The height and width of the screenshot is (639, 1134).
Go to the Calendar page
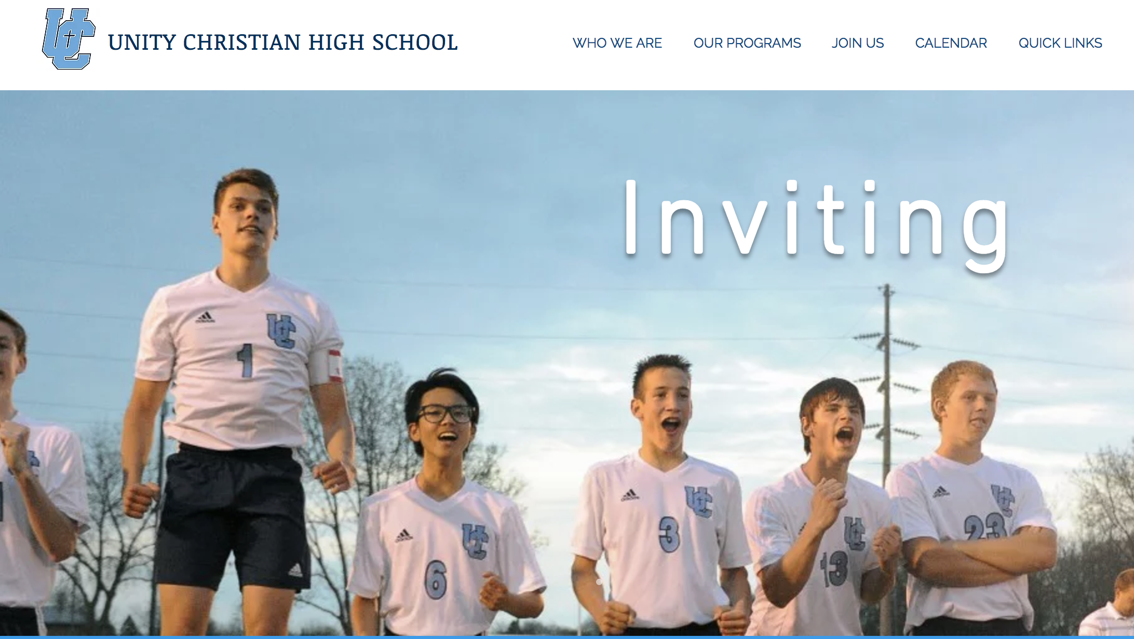(951, 43)
